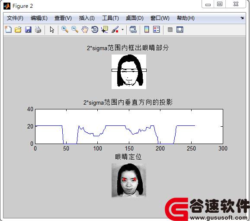Toggle the Edit Plot arrow tool

[52, 30]
